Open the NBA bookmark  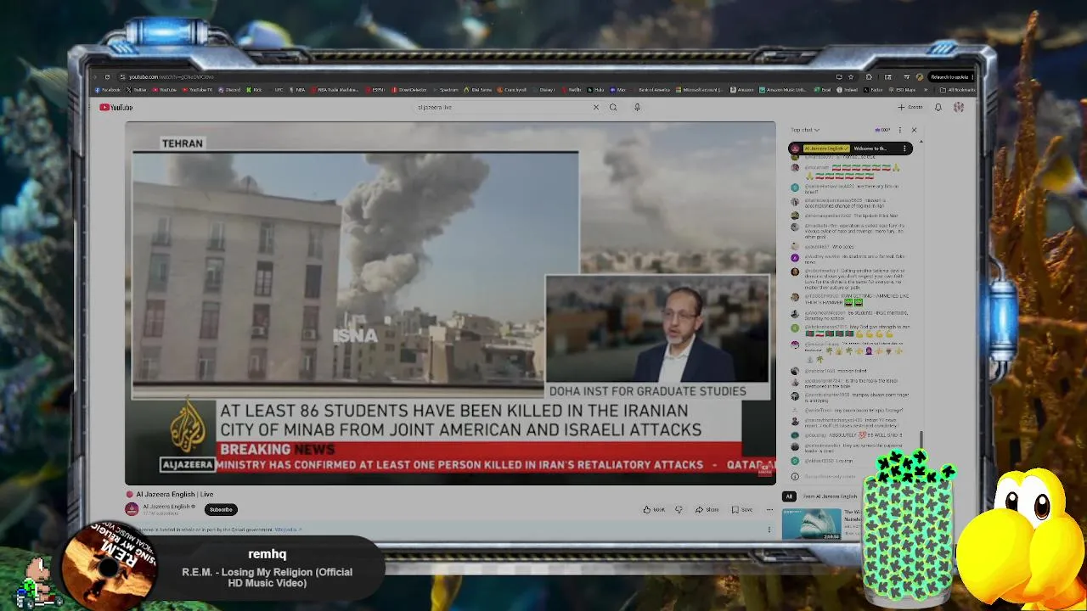296,90
